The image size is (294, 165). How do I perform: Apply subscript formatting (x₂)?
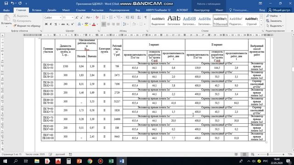tap(68, 24)
